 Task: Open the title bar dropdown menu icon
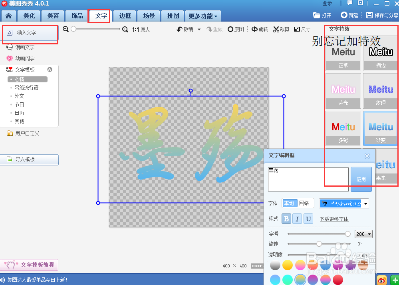point(360,3)
